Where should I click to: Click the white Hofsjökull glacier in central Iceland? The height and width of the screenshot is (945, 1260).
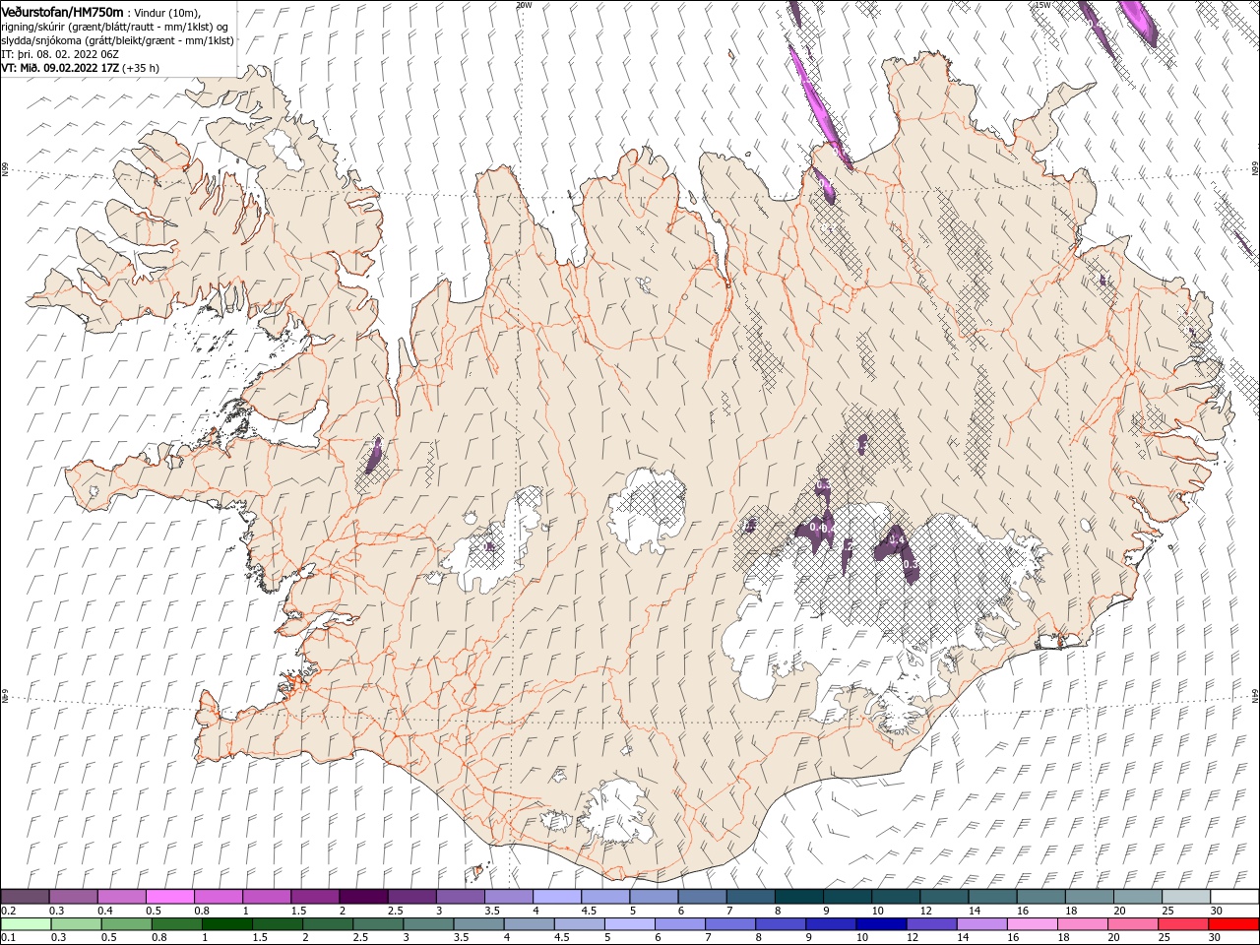point(647,510)
